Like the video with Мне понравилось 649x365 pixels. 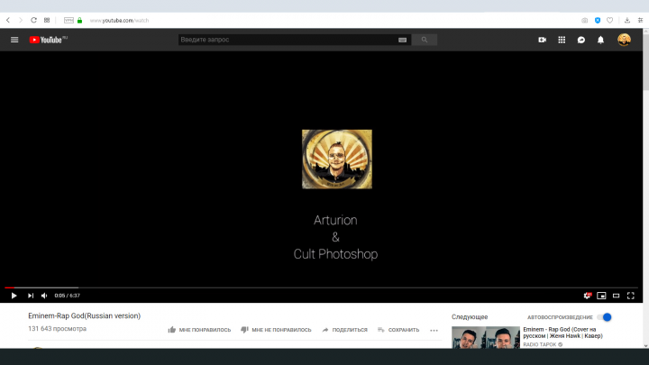point(199,330)
